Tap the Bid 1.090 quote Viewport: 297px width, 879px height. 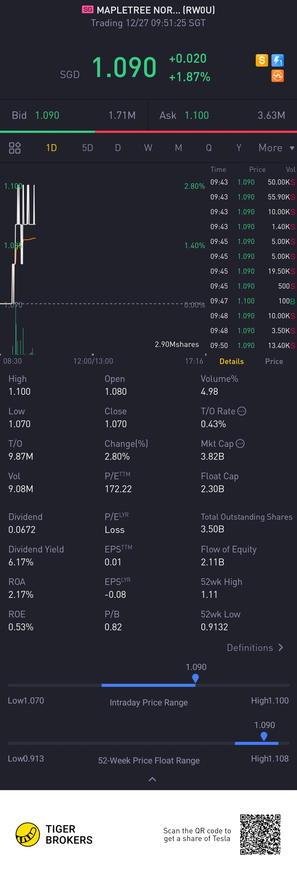[74, 115]
